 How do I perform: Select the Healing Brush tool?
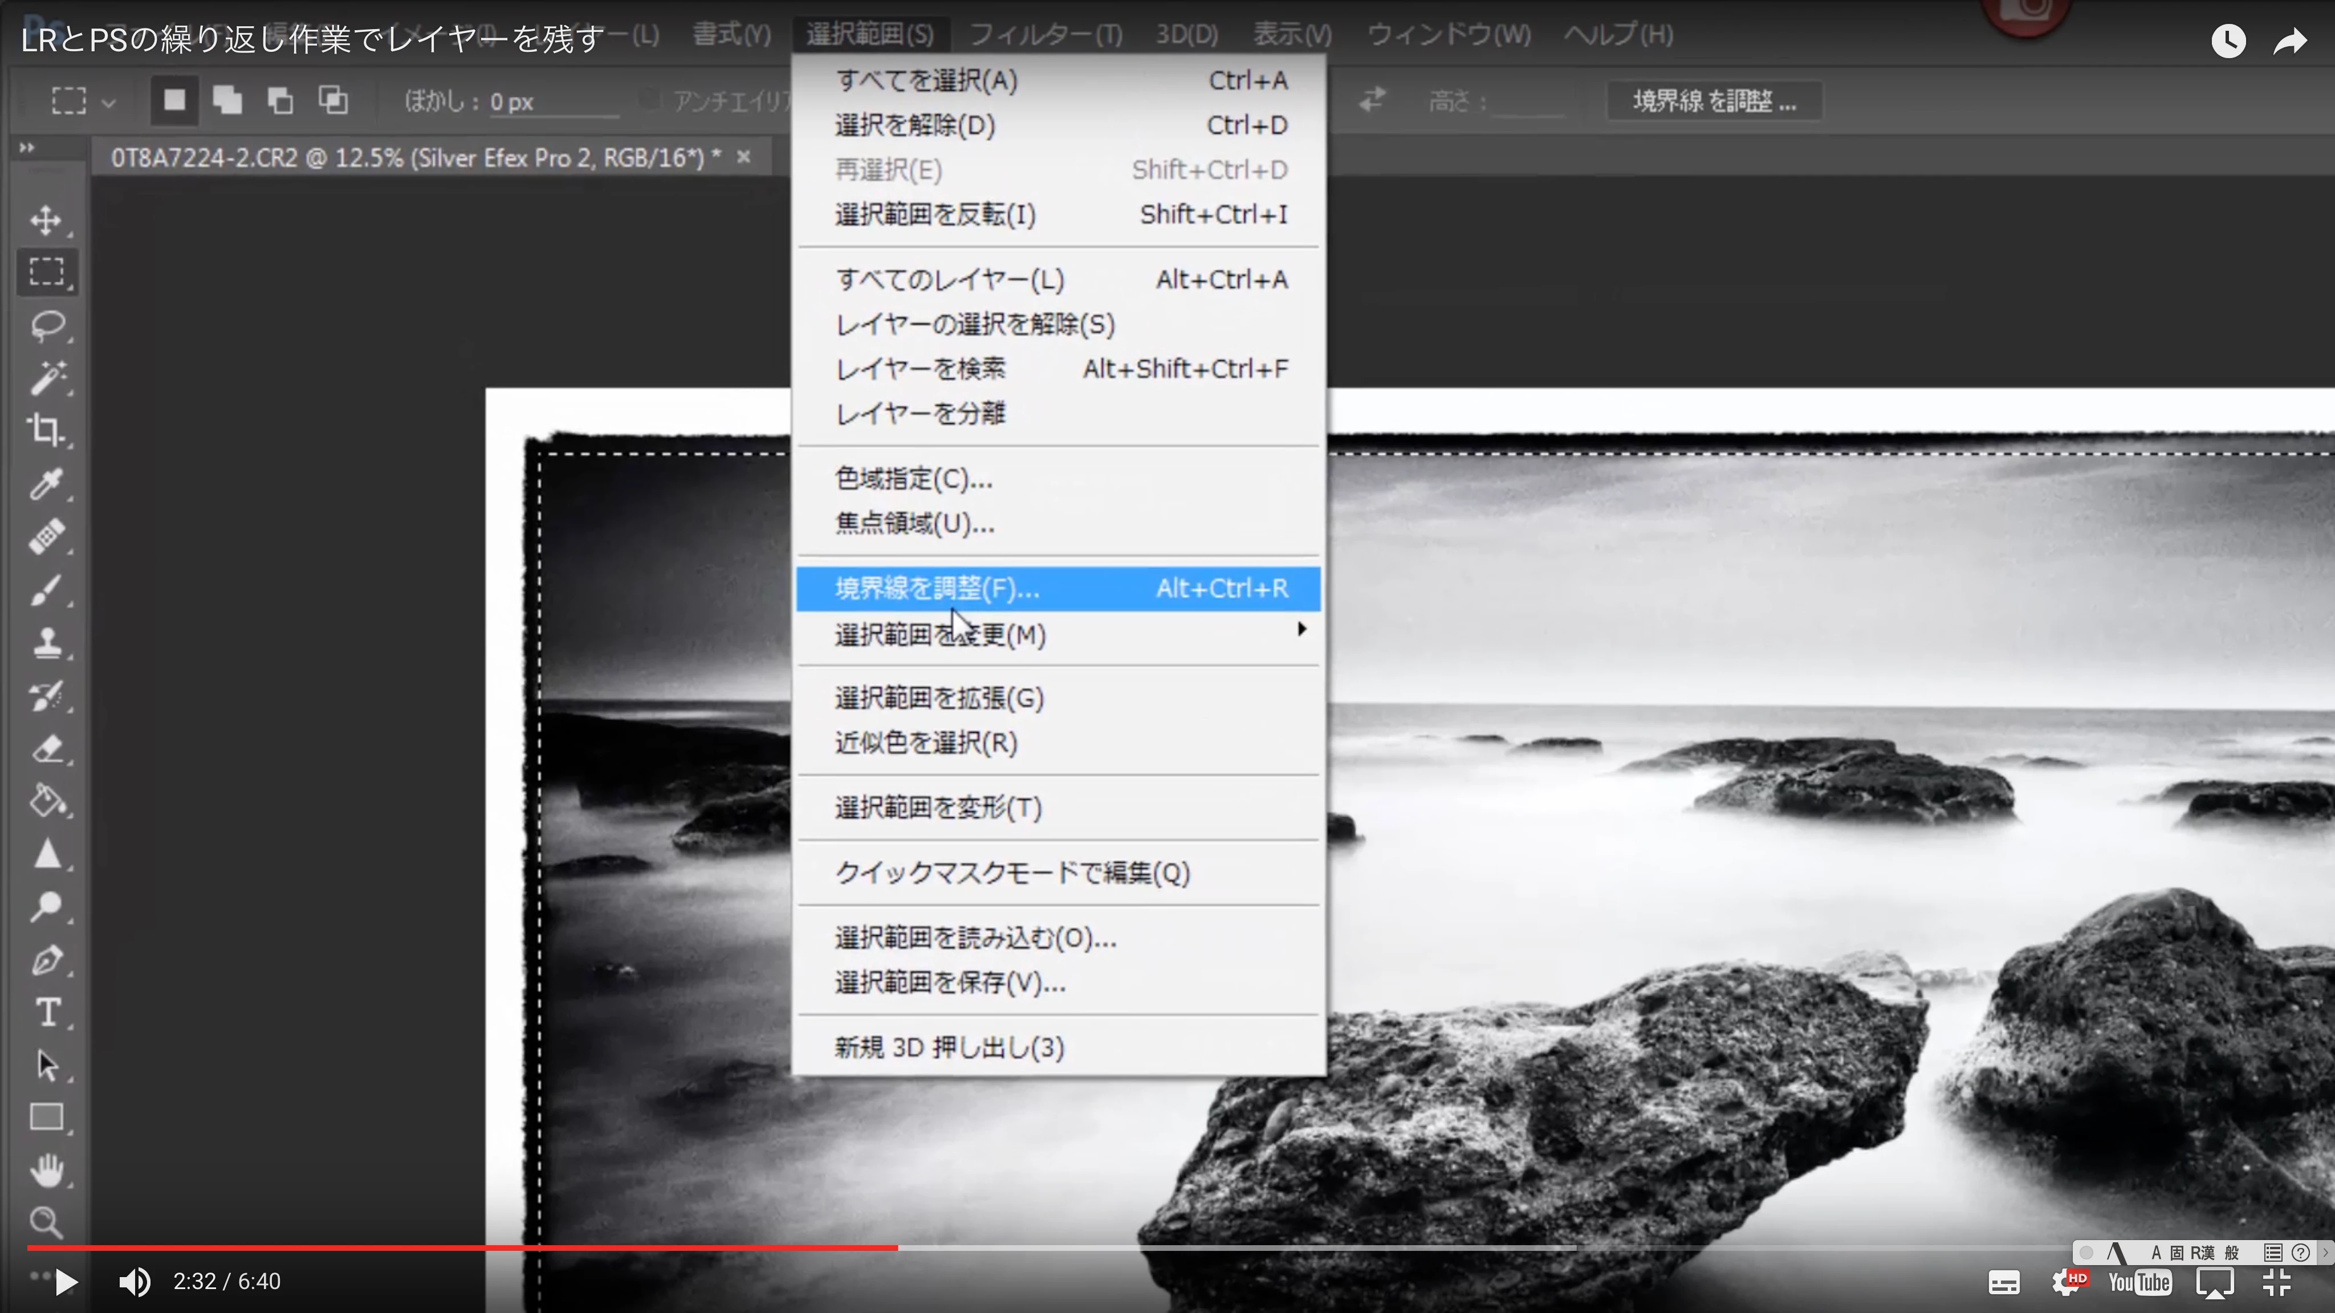[x=46, y=536]
